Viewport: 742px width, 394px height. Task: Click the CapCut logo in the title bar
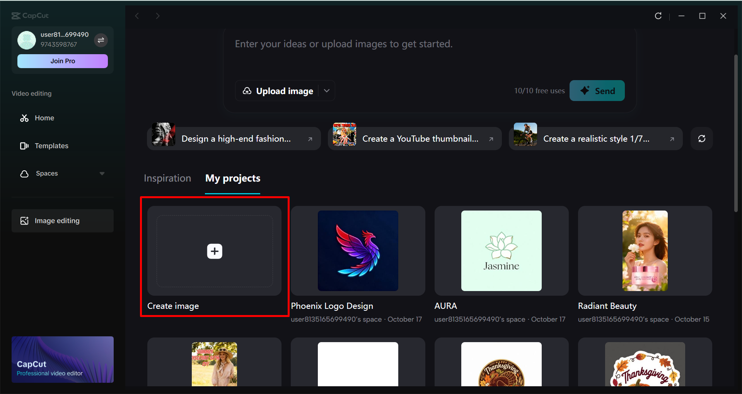[30, 15]
